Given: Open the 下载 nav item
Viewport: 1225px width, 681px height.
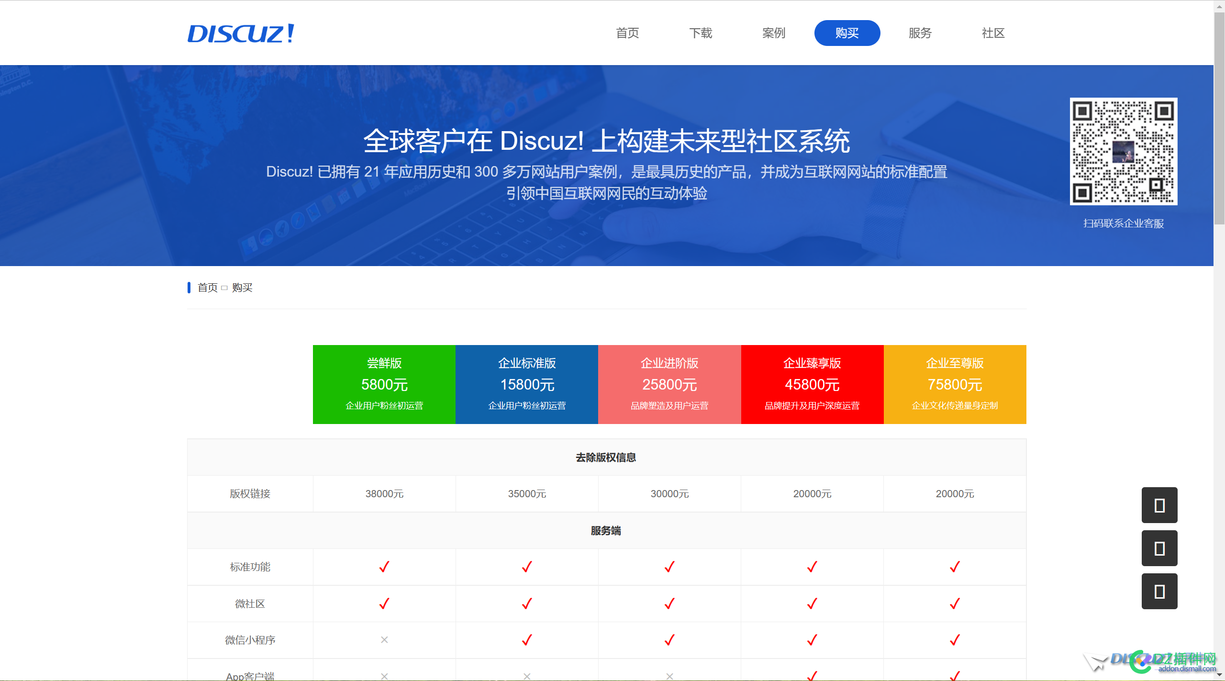Looking at the screenshot, I should click(701, 33).
